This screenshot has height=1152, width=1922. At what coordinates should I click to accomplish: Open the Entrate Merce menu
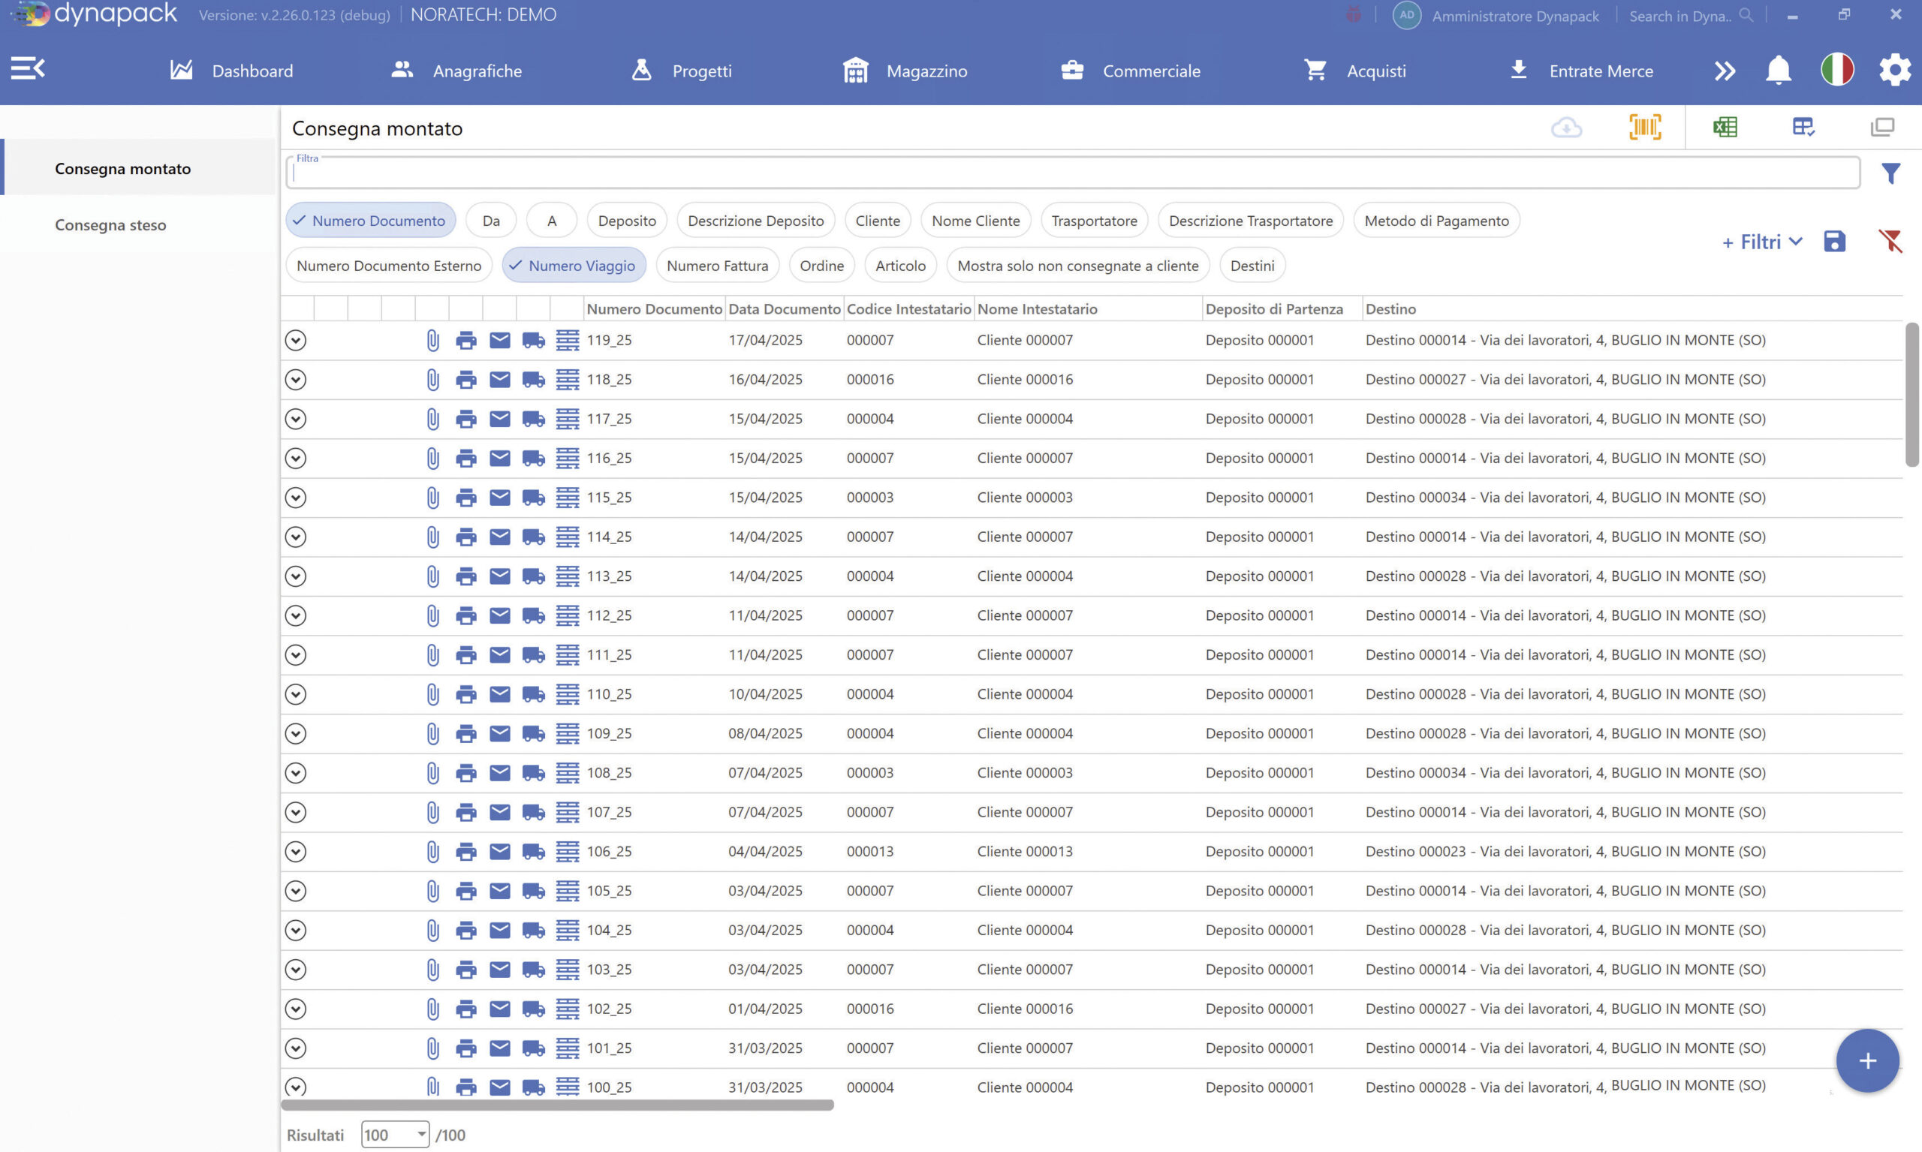pyautogui.click(x=1580, y=71)
